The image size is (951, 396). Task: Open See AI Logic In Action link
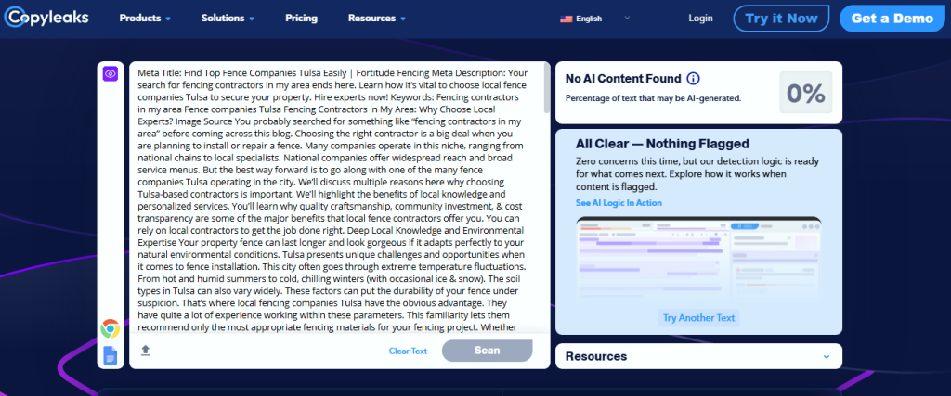(618, 203)
